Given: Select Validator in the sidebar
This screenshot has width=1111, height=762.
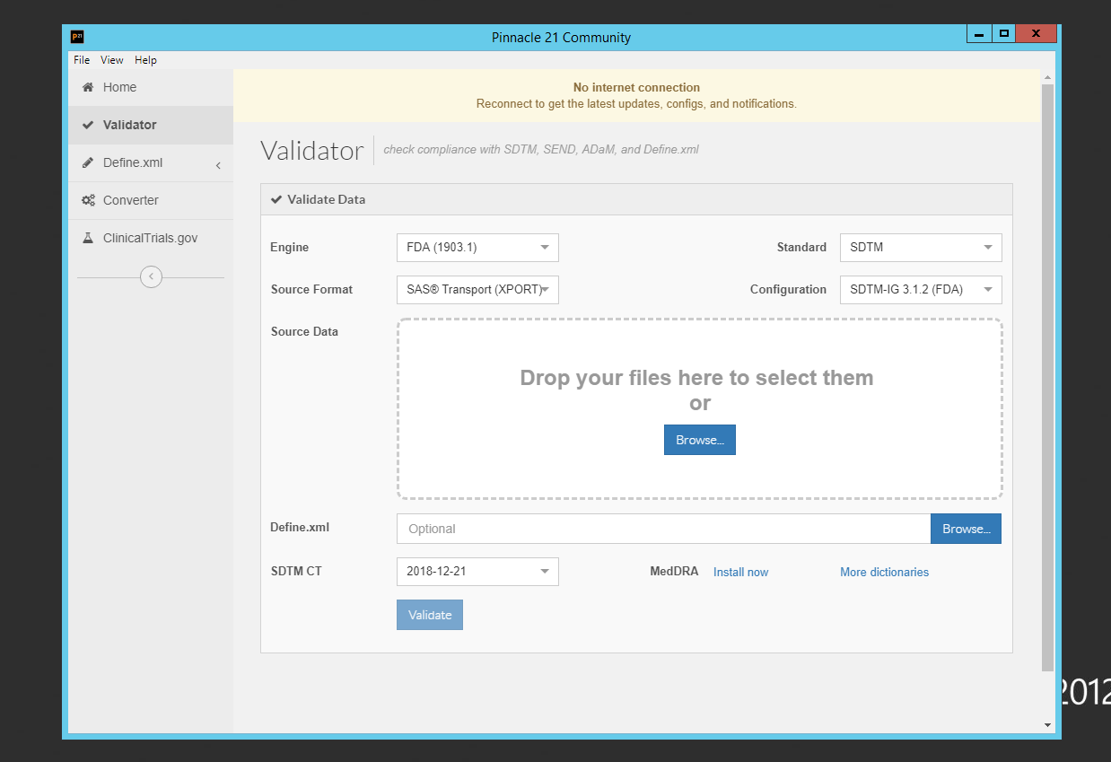Looking at the screenshot, I should pos(151,125).
